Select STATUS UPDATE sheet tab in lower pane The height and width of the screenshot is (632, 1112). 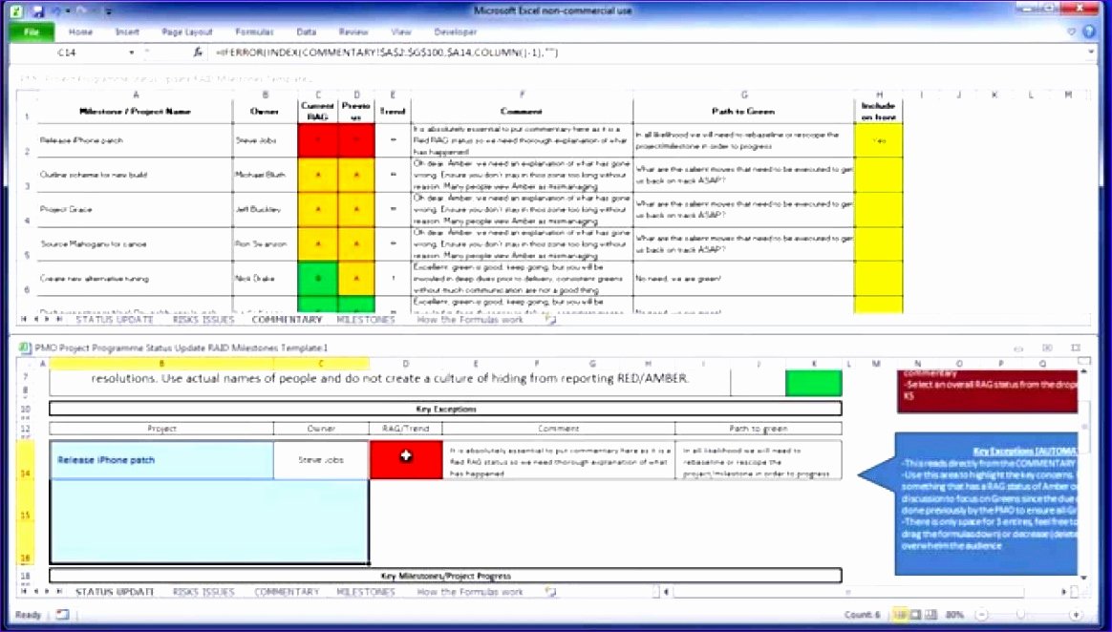[115, 592]
